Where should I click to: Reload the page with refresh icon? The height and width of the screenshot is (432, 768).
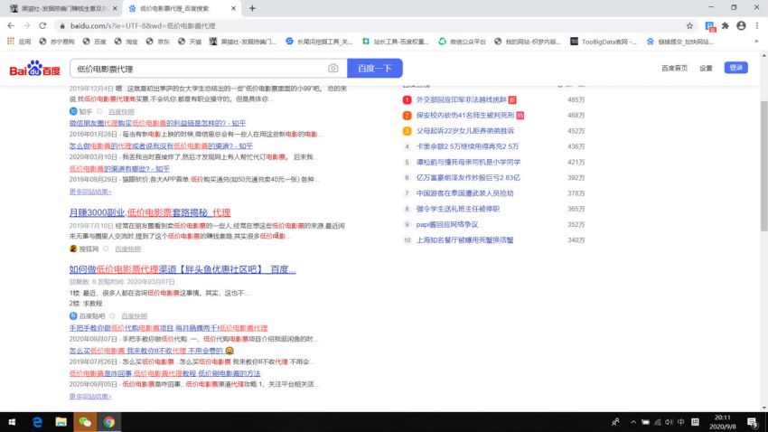coord(42,25)
